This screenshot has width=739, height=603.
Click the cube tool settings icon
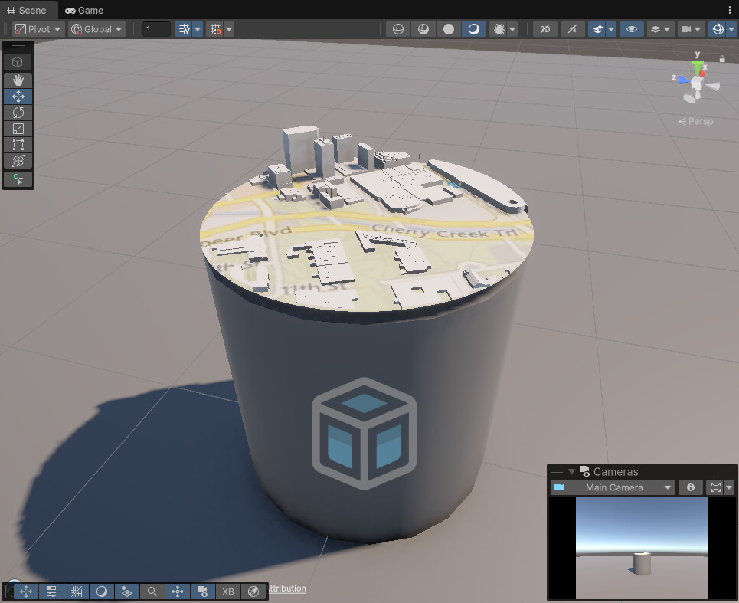tap(18, 62)
